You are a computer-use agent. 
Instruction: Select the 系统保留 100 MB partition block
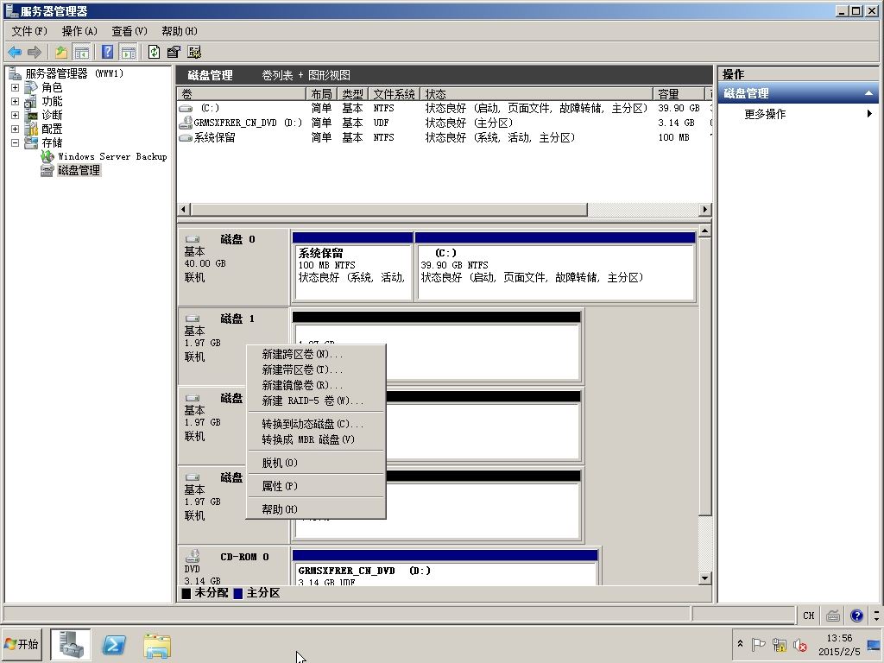tap(352, 267)
